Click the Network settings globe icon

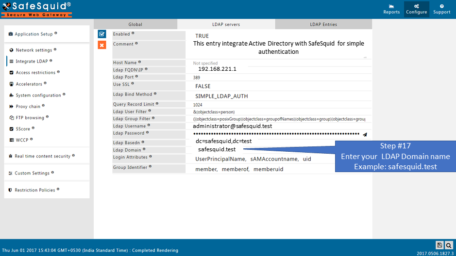pos(11,50)
